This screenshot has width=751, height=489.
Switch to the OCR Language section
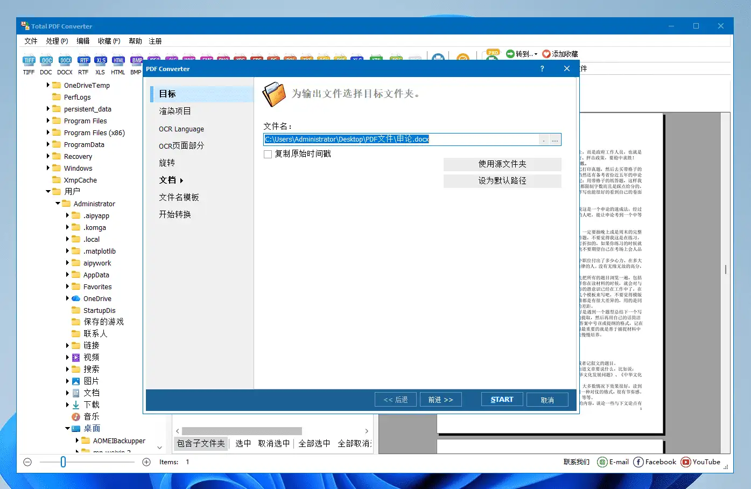point(181,129)
